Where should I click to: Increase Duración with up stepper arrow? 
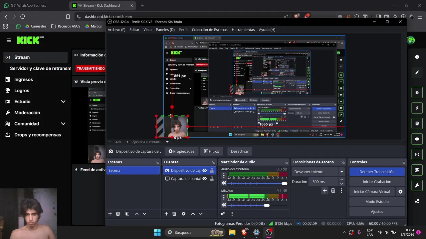tap(341, 180)
